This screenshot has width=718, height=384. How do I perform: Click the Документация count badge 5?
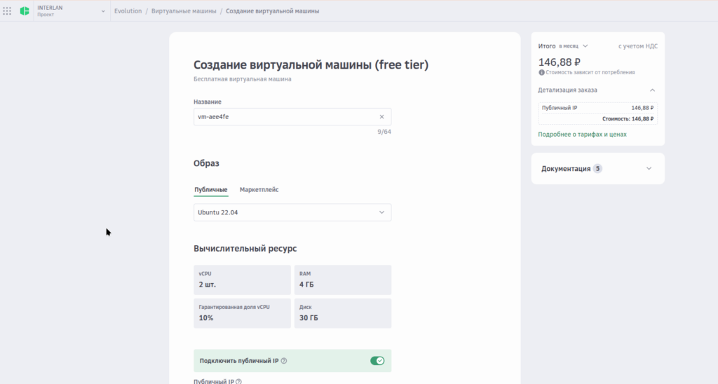(x=597, y=169)
